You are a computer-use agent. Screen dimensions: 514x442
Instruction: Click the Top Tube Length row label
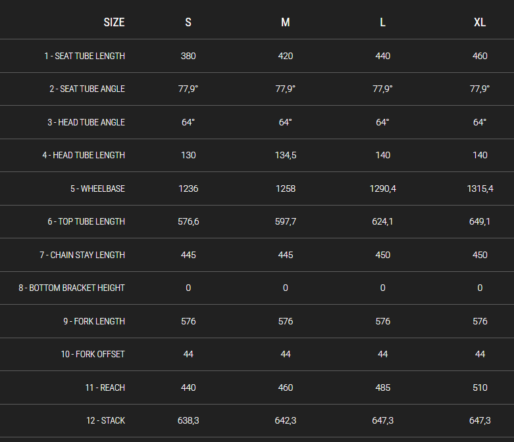(86, 221)
